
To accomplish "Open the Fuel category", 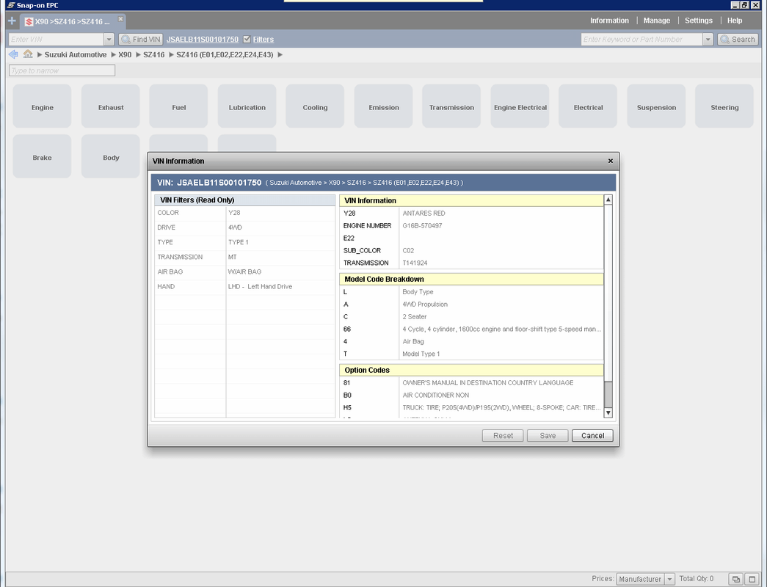I will click(x=178, y=106).
